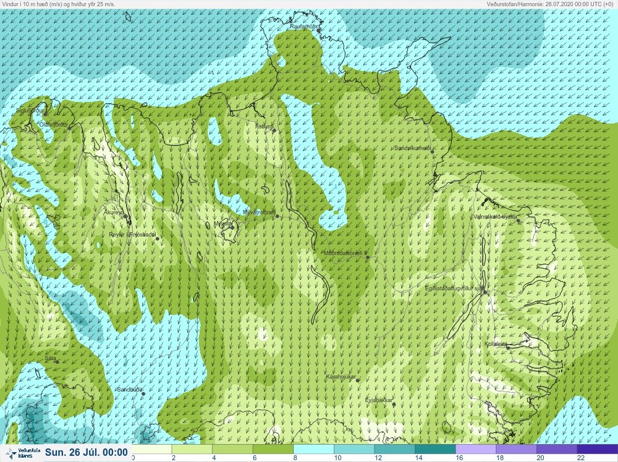Click the legend tick value '20'
The image size is (618, 462).
(541, 458)
